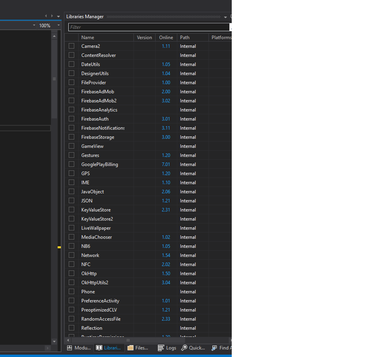The width and height of the screenshot is (379, 357).
Task: Click online version 2.33 of RandomAccessFile
Action: [166, 319]
